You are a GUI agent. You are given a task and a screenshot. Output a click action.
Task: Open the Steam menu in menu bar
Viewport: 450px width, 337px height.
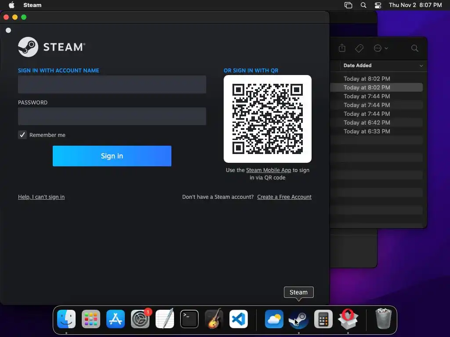tap(33, 5)
